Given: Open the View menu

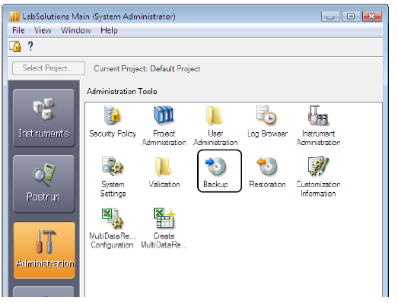Looking at the screenshot, I should click(43, 30).
